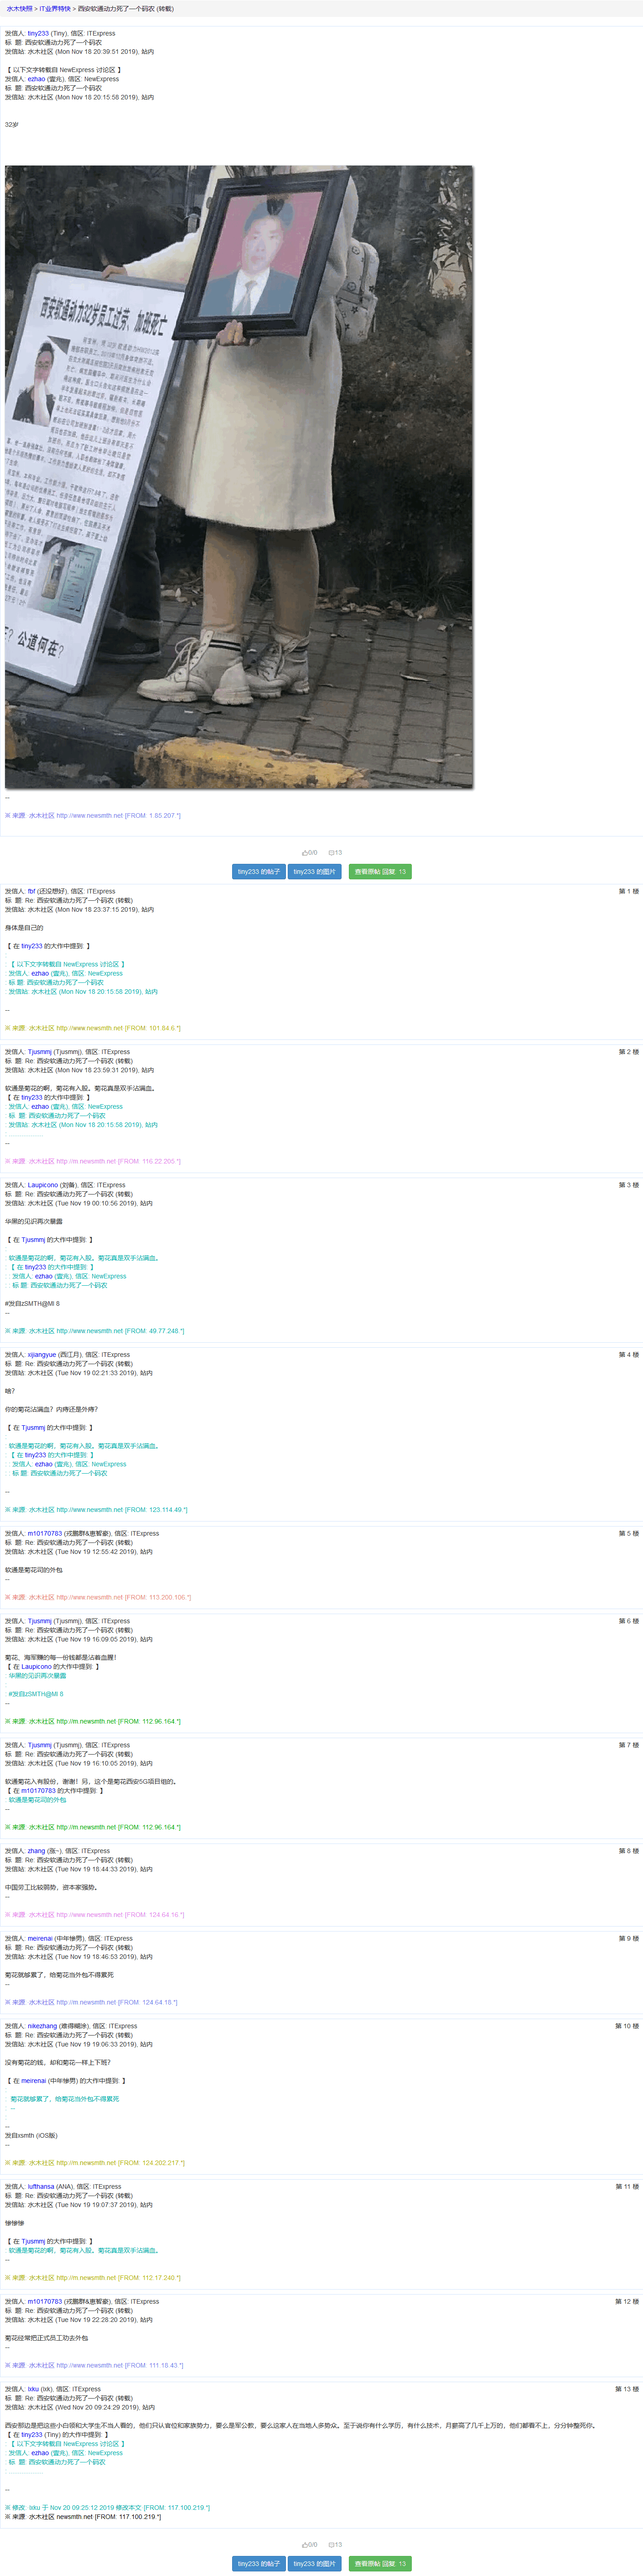Open meirenai's profile in reply 9 header

40,1938
